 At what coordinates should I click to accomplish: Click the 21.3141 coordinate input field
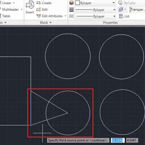[117, 140]
